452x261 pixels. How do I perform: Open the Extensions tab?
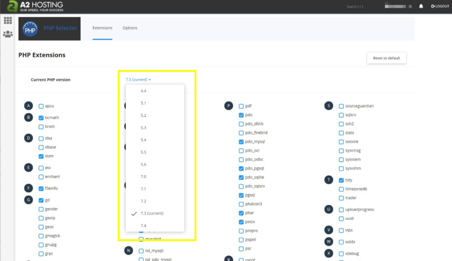click(102, 28)
